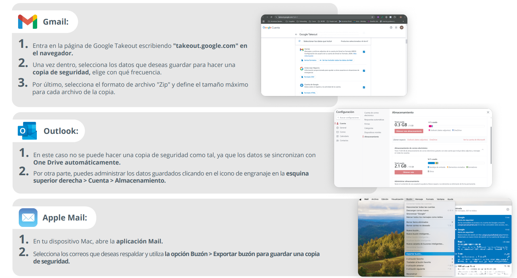Click the Google G icon for Crisis User Reports
The width and height of the screenshot is (517, 278).
pyautogui.click(x=301, y=69)
